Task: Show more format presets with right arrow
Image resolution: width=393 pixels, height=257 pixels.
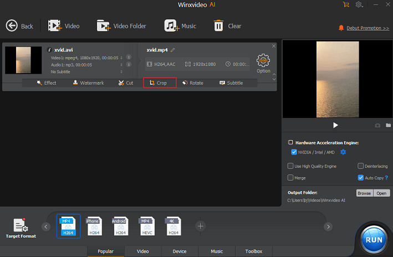Action: (328, 227)
